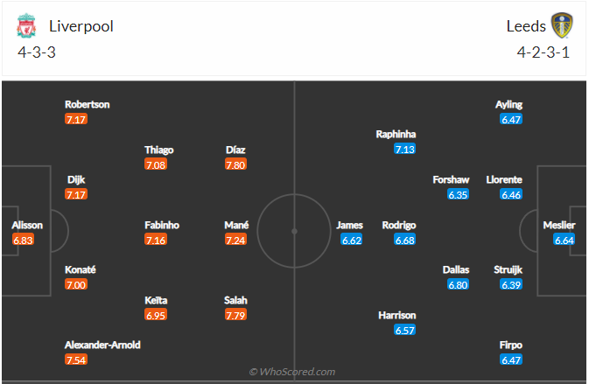Click player name Robertson
This screenshot has width=589, height=384.
click(x=87, y=104)
